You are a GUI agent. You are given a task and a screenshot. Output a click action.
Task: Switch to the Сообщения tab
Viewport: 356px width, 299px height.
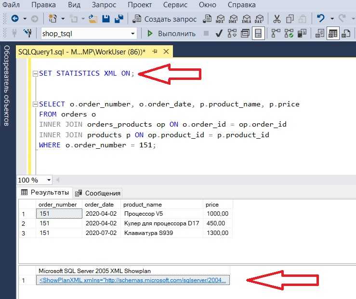tap(98, 193)
